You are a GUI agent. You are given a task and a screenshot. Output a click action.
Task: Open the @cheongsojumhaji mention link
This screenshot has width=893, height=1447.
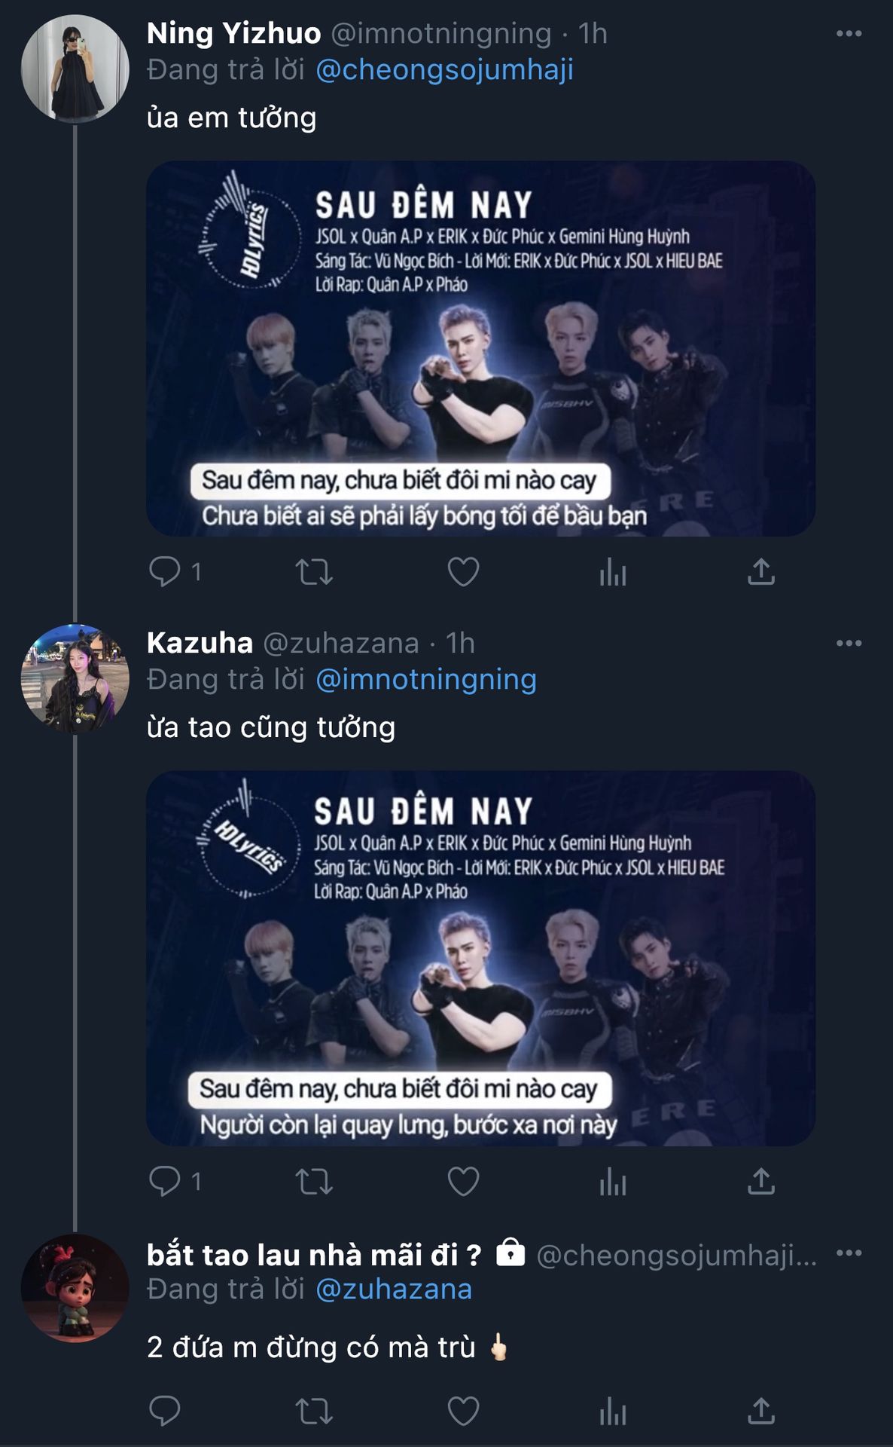coord(444,70)
